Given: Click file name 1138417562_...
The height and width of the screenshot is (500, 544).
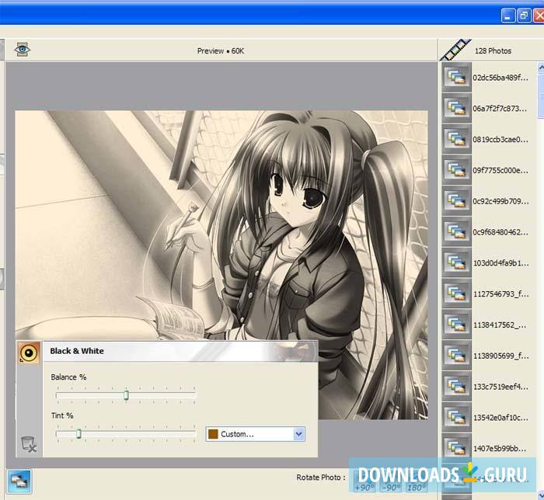Looking at the screenshot, I should [x=500, y=325].
